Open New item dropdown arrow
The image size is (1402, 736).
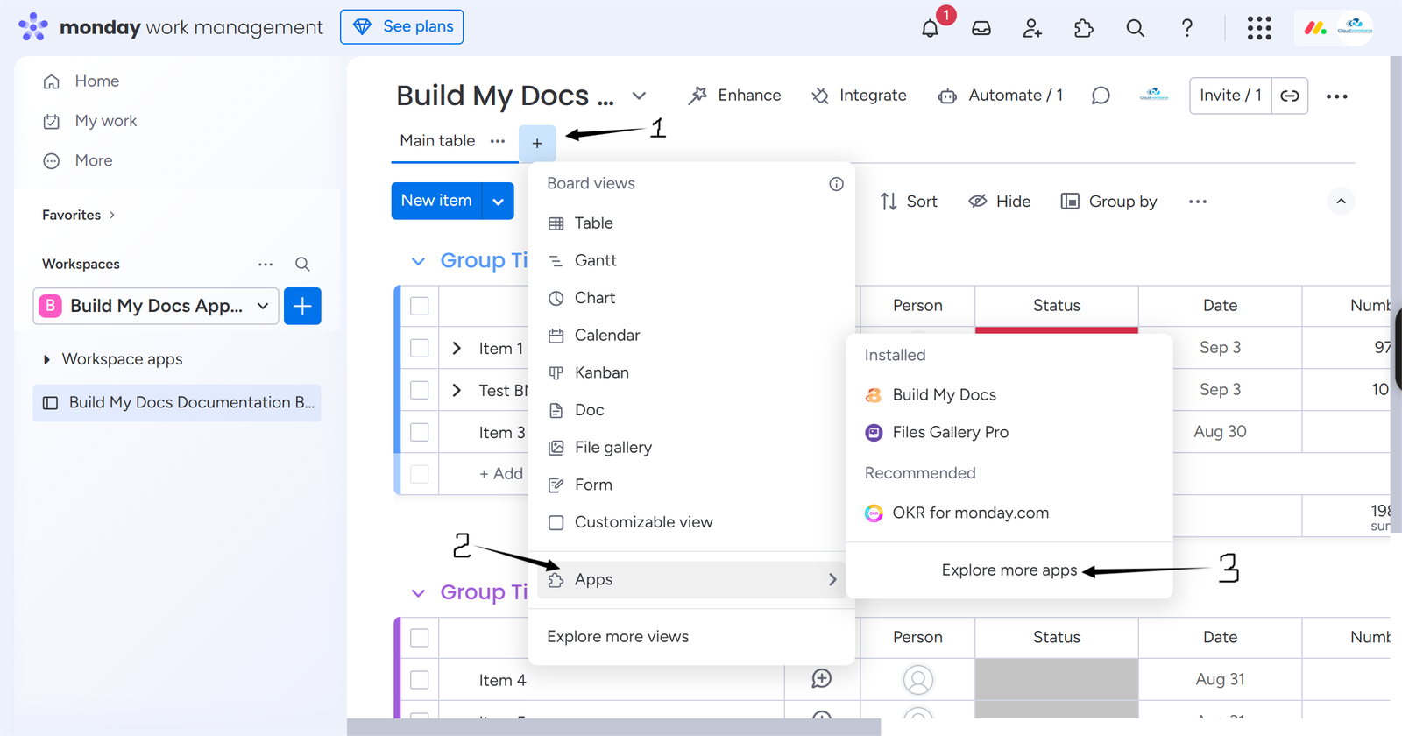tap(498, 202)
